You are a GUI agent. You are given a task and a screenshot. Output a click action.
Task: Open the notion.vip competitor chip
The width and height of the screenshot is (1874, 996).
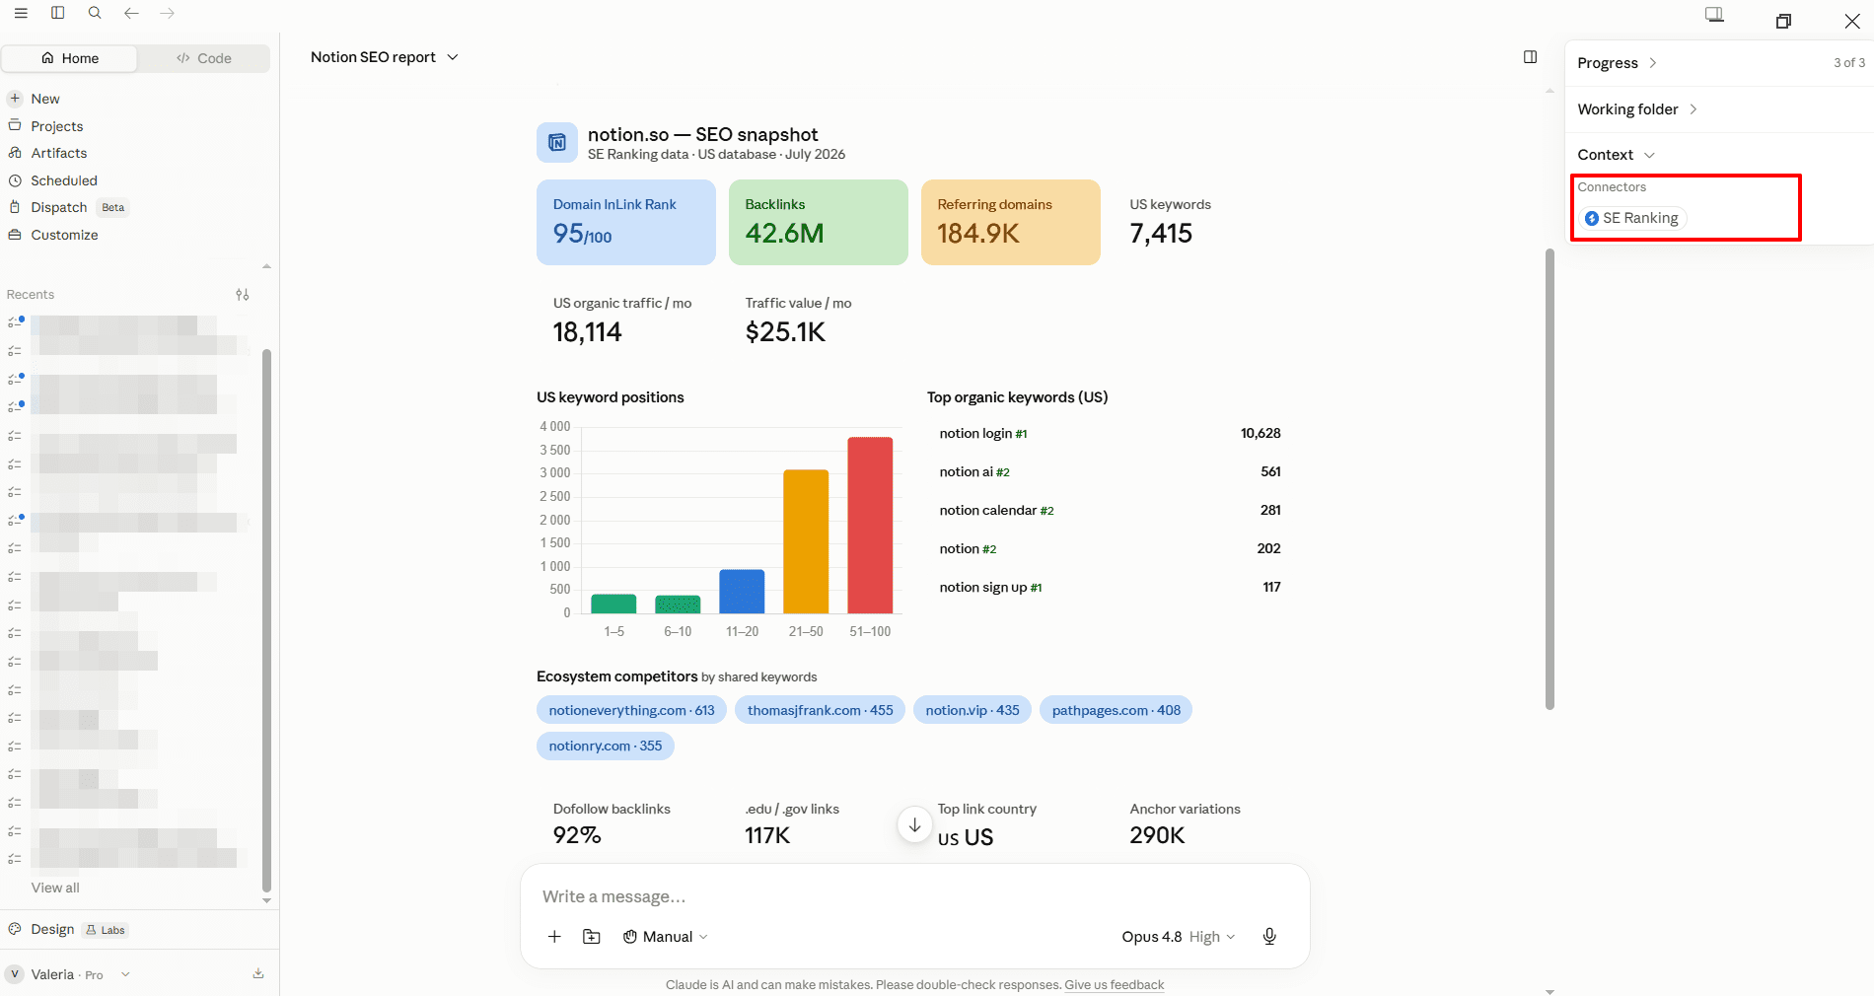point(973,710)
